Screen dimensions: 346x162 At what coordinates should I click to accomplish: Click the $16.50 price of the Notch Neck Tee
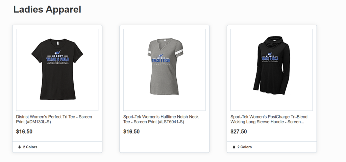(x=131, y=132)
